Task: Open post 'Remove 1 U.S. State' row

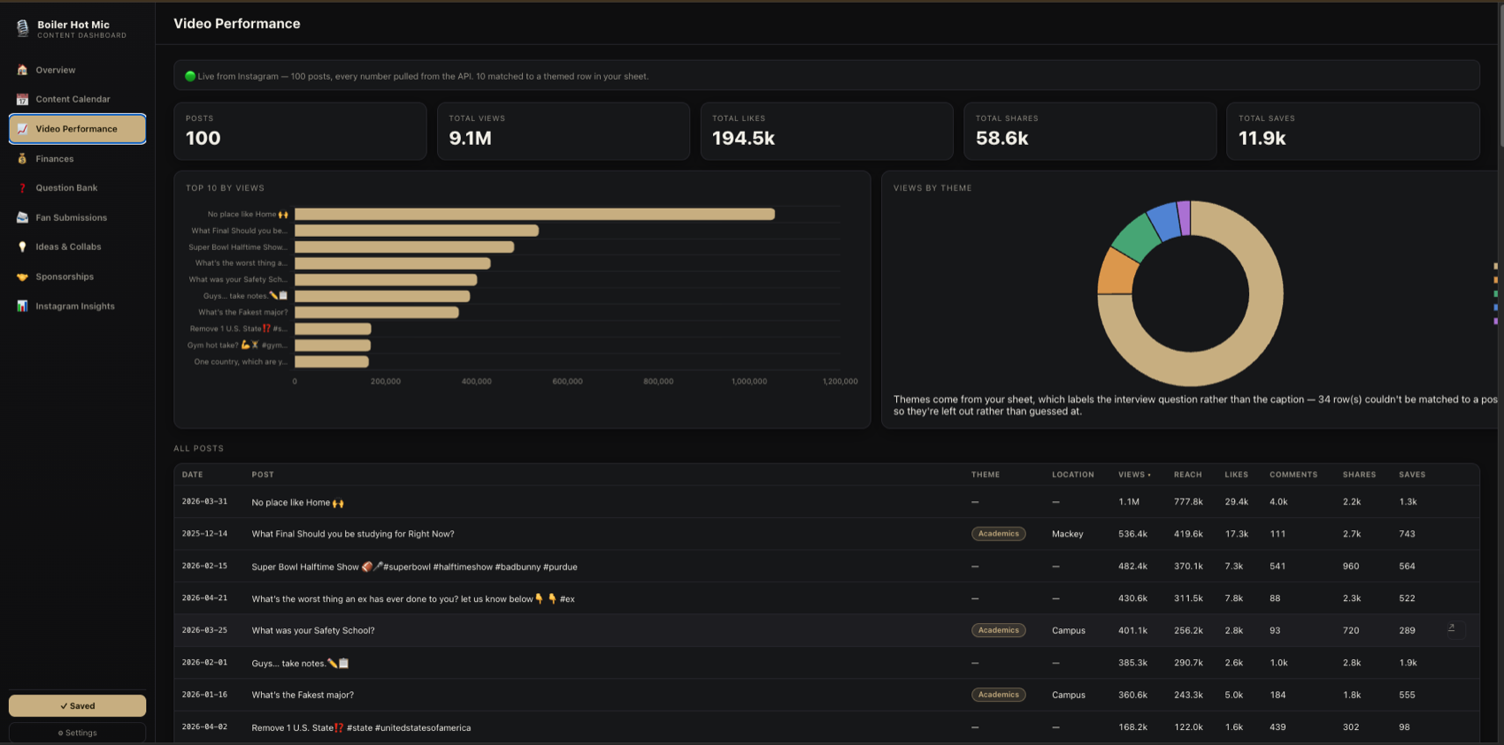Action: point(826,727)
